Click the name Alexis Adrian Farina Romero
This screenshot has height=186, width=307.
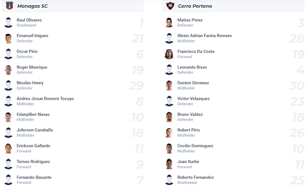coord(204,35)
